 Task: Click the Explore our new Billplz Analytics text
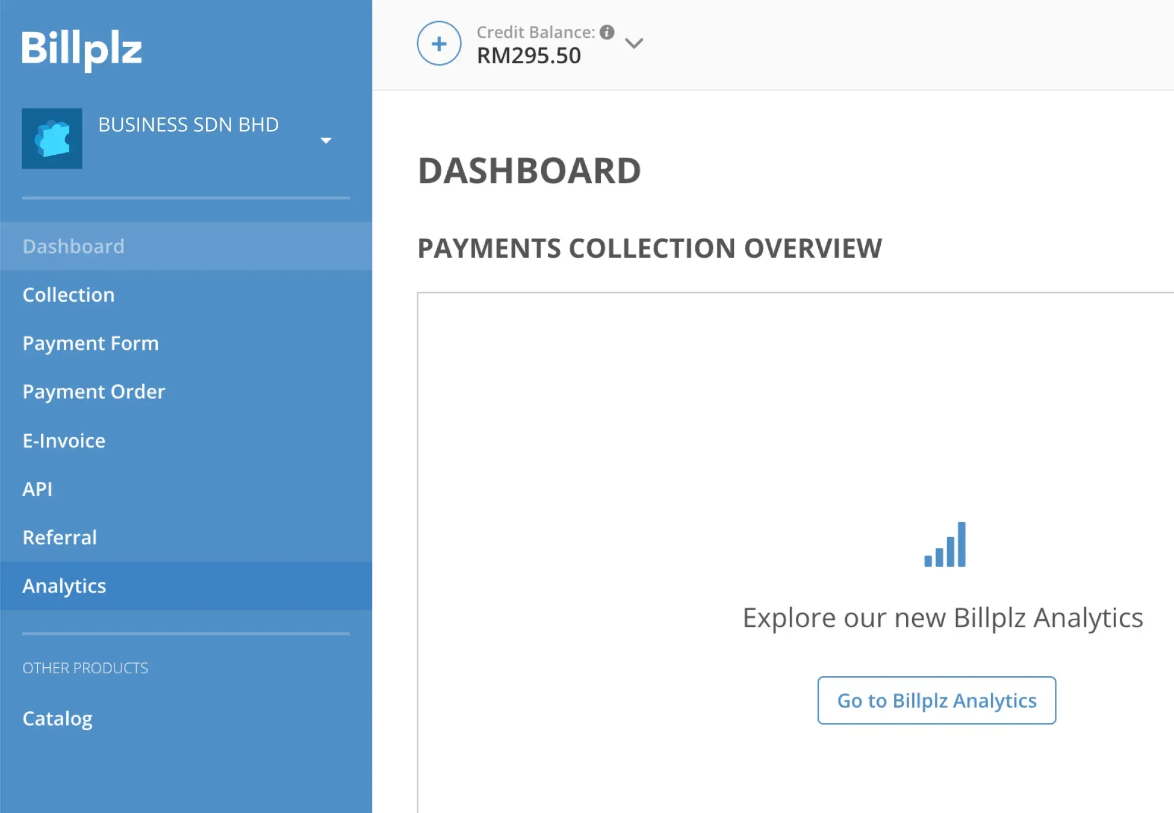[x=942, y=618]
